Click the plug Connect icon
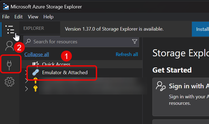The image size is (209, 124). (x=10, y=64)
